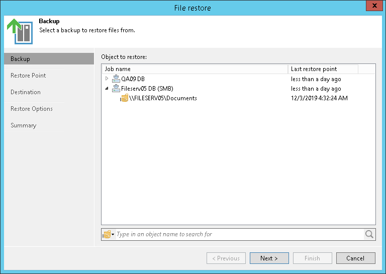This screenshot has width=386, height=274.
Task: Cancel the file restore wizard
Action: click(x=356, y=258)
